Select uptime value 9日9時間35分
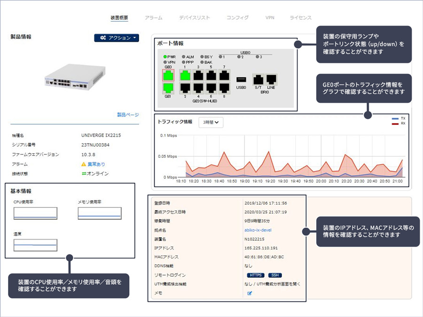This screenshot has height=317, width=423. point(257,221)
